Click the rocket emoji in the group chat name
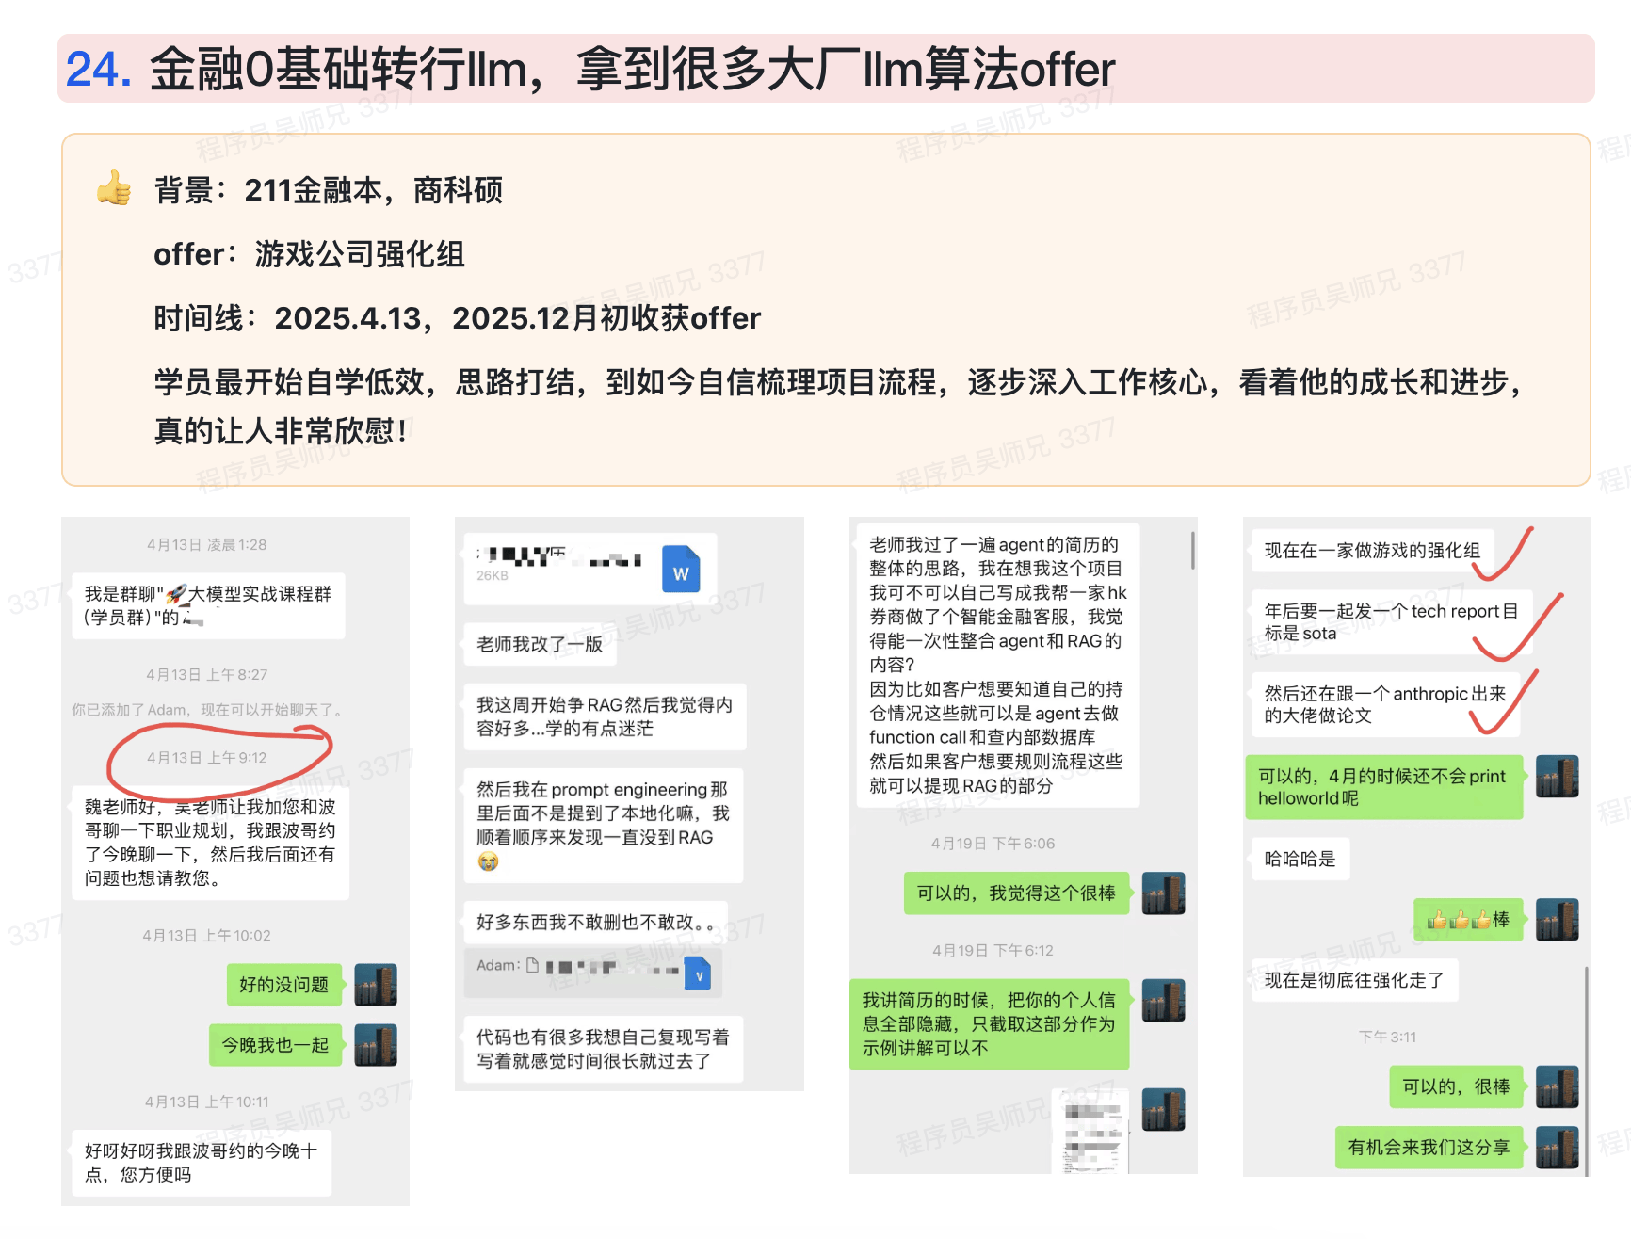The height and width of the screenshot is (1239, 1631). 176,594
